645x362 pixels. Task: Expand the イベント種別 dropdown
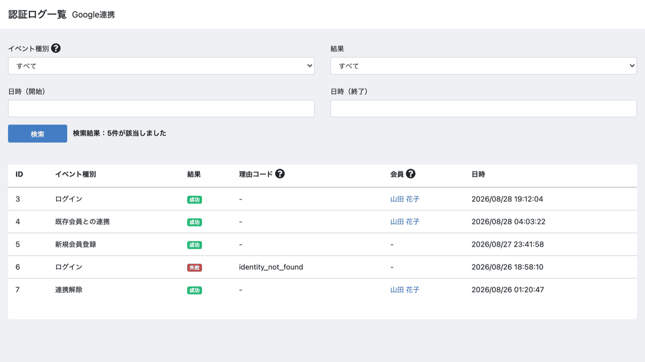[161, 66]
